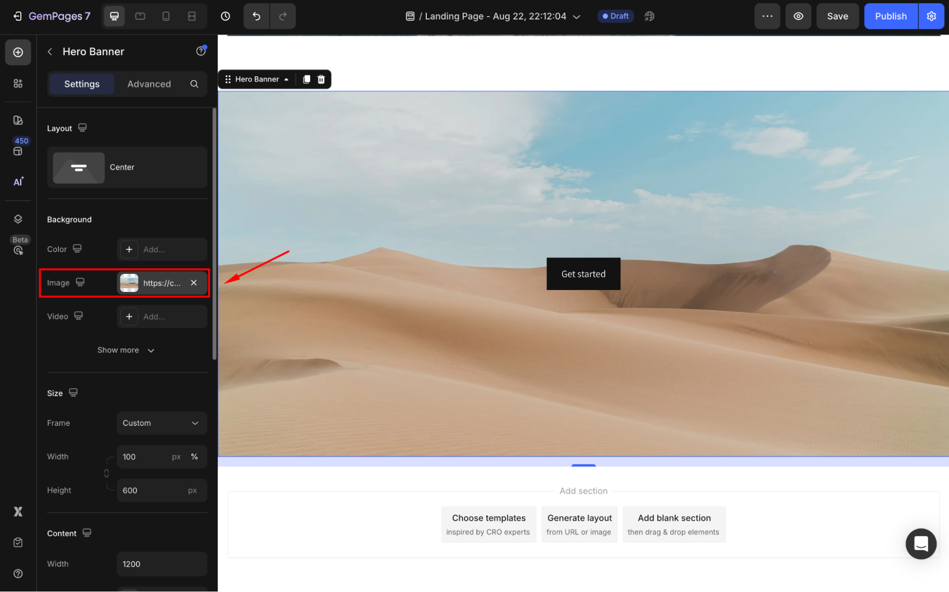
Task: Set width unit to percent
Action: pyautogui.click(x=194, y=457)
